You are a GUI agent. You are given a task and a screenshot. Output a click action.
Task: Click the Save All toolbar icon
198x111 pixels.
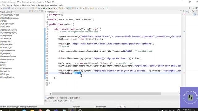pos(6,8)
